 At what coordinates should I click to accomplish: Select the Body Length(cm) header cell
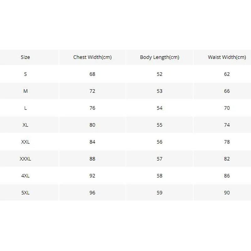pyautogui.click(x=159, y=57)
